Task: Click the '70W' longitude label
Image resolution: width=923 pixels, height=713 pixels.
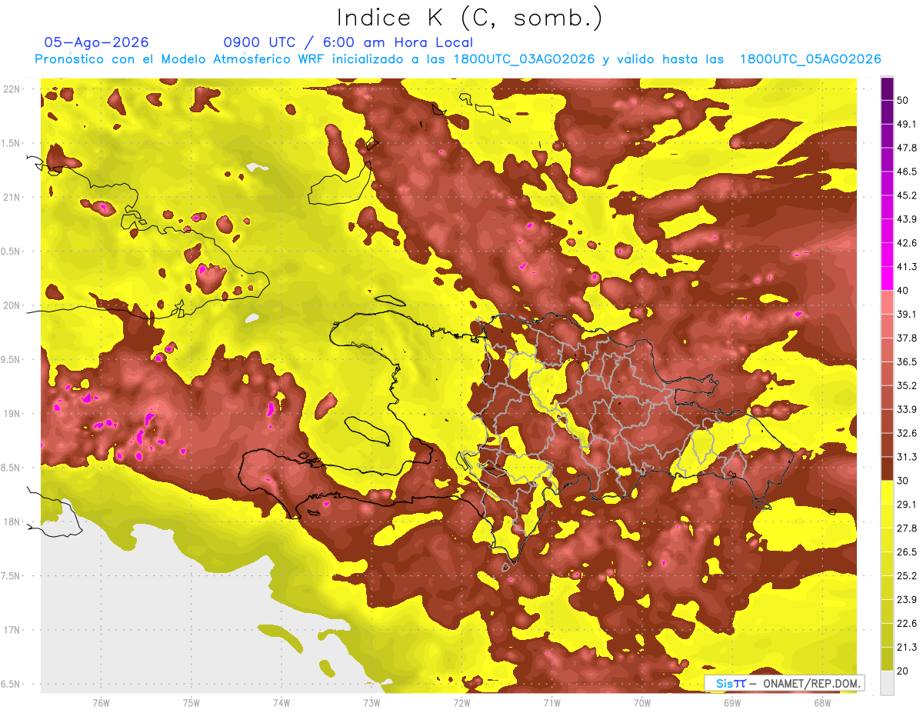Action: tap(642, 703)
